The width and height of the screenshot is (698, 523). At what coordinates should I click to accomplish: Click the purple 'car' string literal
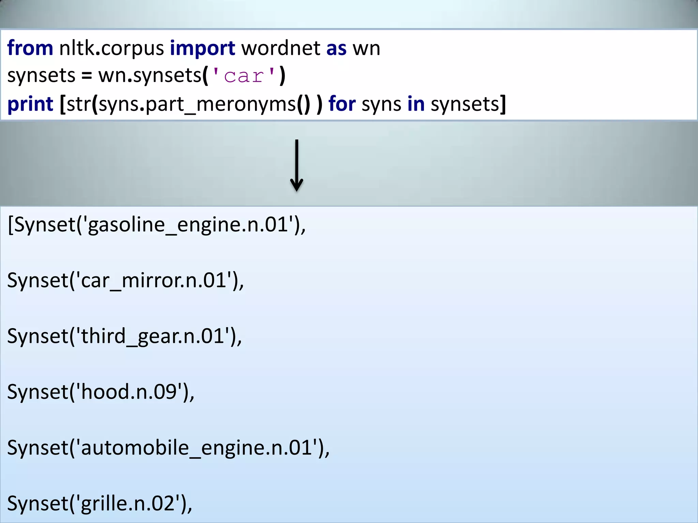pos(244,76)
